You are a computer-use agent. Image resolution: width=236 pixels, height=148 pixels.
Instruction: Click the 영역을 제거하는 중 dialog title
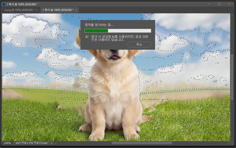point(99,25)
